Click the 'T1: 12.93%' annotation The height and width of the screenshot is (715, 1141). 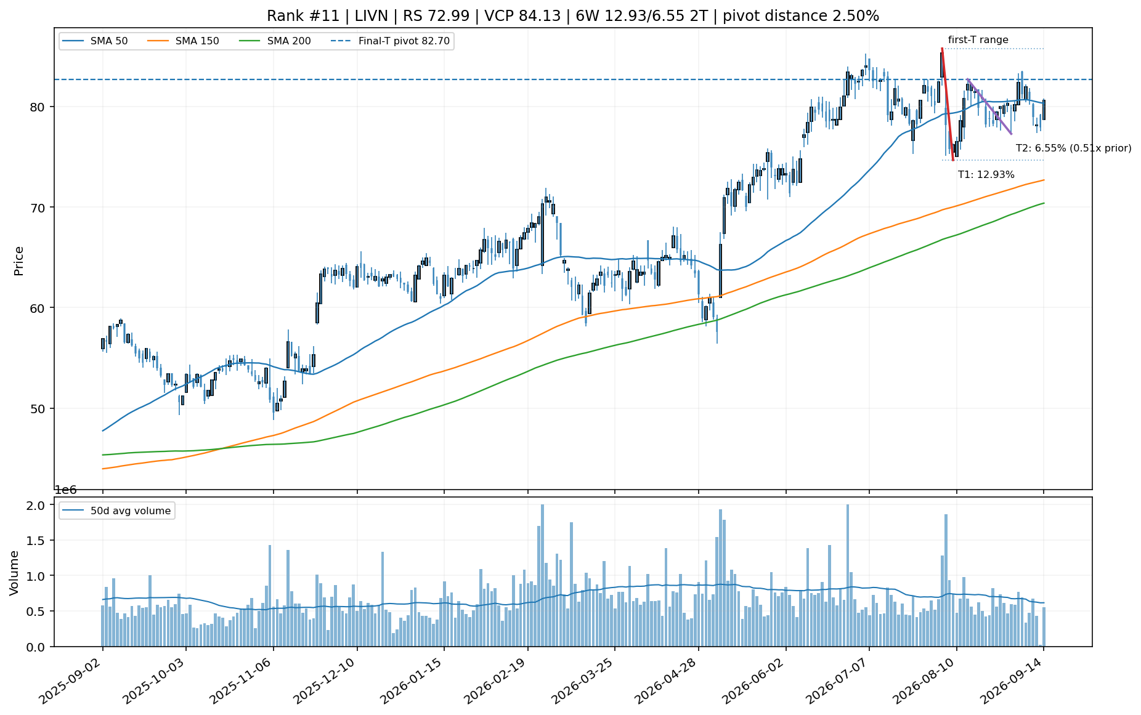pyautogui.click(x=986, y=175)
